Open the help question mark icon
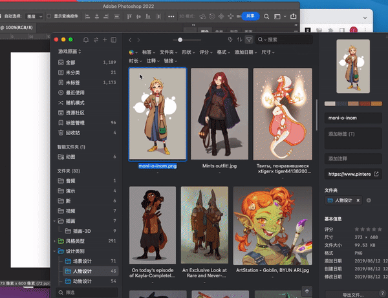The width and height of the screenshot is (388, 298). tap(382, 293)
